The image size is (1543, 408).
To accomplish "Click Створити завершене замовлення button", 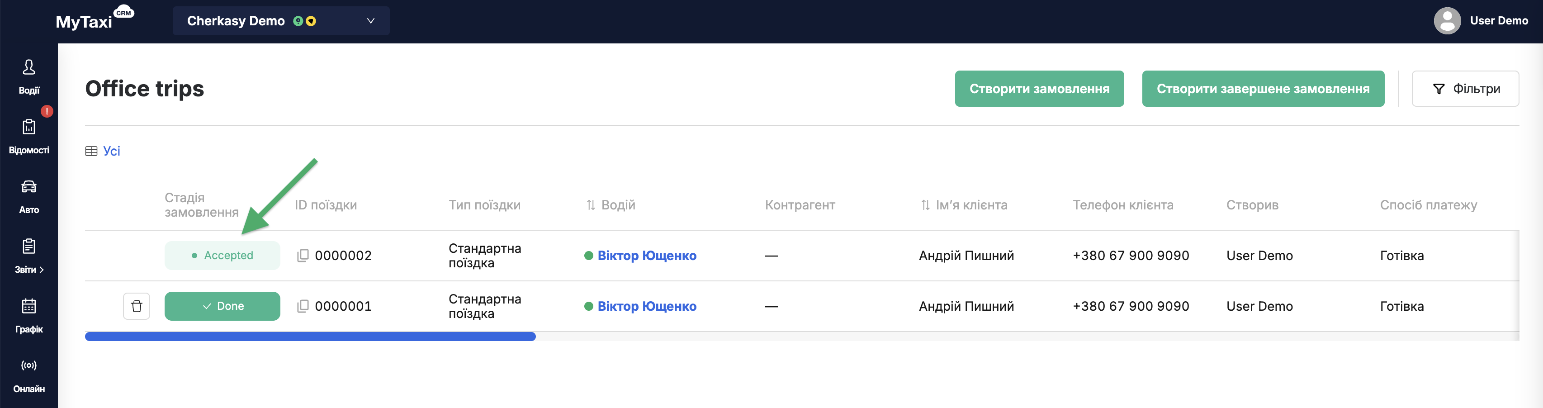I will coord(1263,89).
